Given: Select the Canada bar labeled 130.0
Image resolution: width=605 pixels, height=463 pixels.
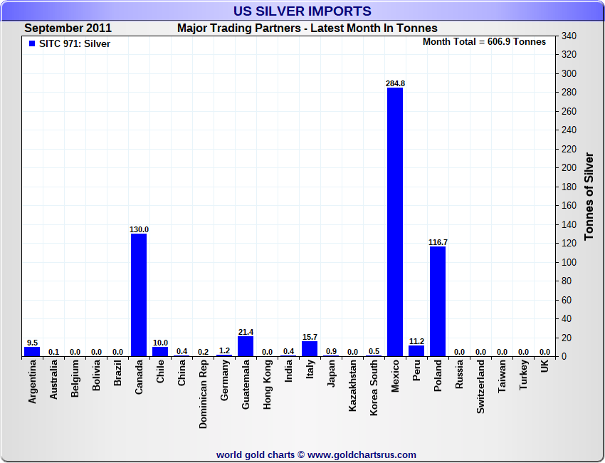Looking at the screenshot, I should click(x=139, y=295).
